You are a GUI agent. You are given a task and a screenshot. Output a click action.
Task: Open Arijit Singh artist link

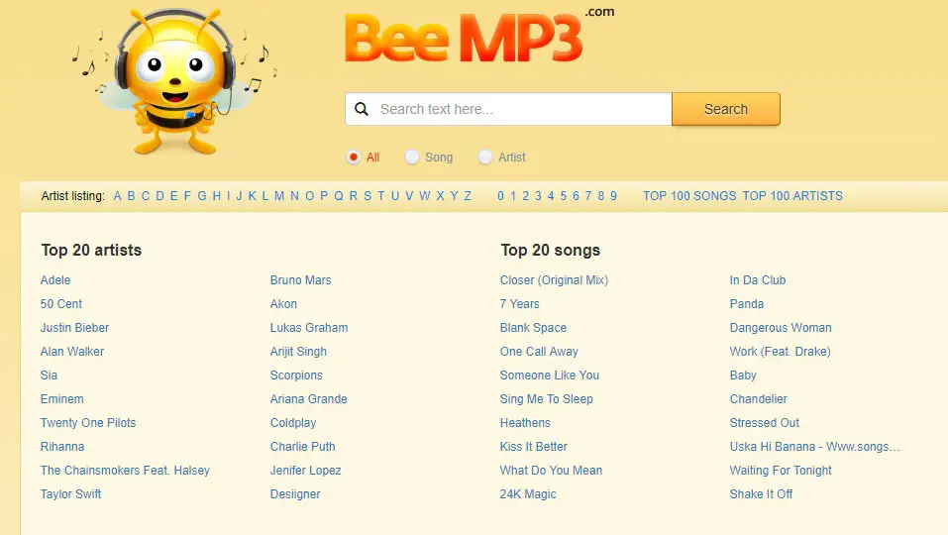[298, 352]
